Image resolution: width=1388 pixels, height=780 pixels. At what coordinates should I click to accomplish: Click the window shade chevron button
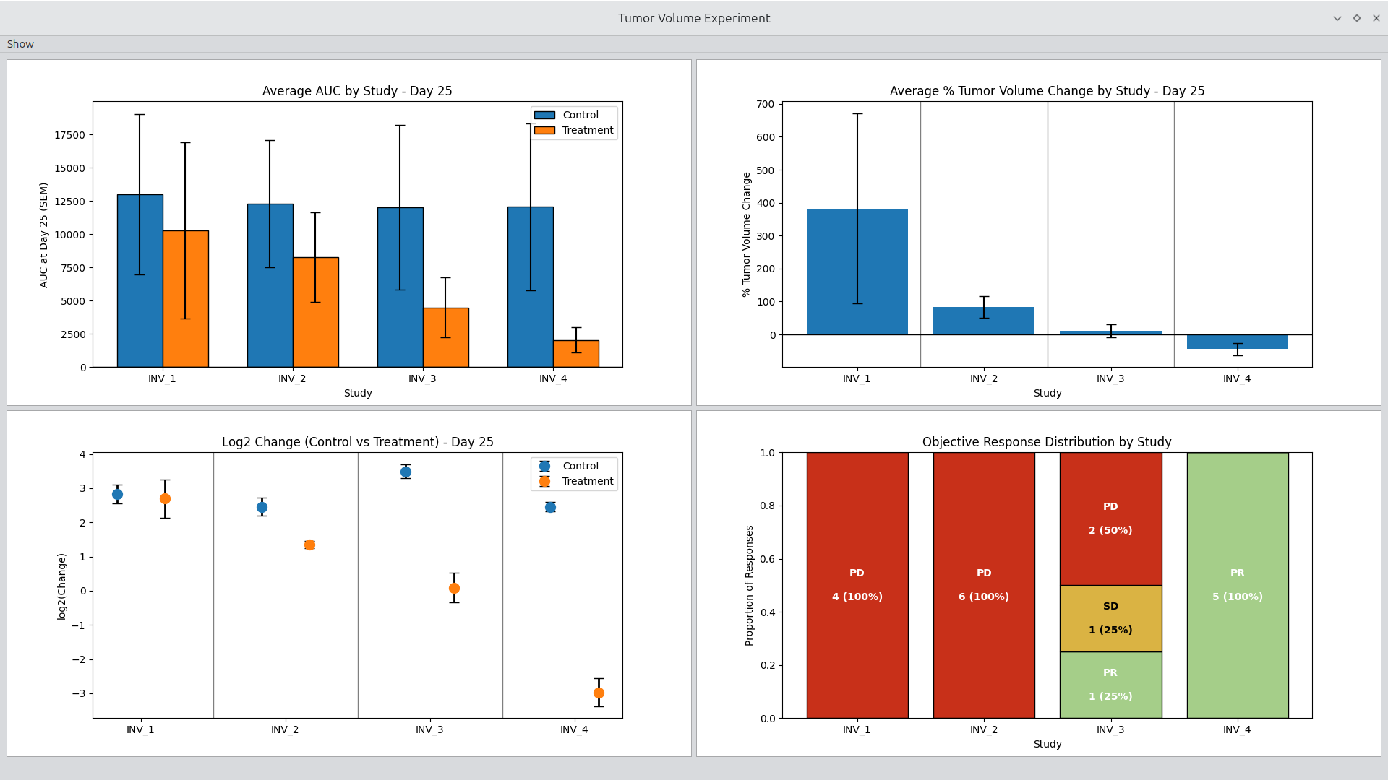coord(1337,18)
